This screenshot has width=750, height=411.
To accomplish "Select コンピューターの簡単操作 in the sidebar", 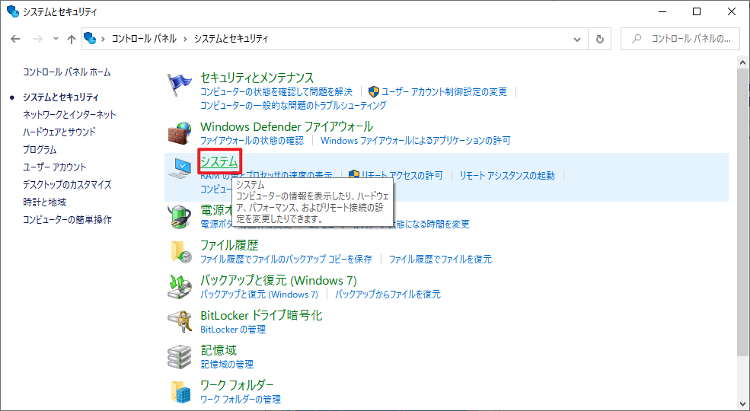I will click(x=67, y=220).
